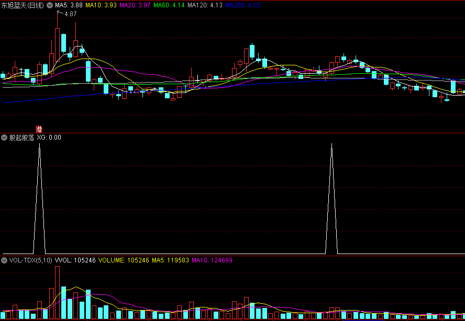This screenshot has height=321, width=465.
Task: Click the tallest red volume bar
Action: click(x=57, y=293)
